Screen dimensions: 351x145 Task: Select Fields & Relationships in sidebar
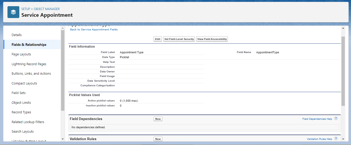tap(32, 45)
